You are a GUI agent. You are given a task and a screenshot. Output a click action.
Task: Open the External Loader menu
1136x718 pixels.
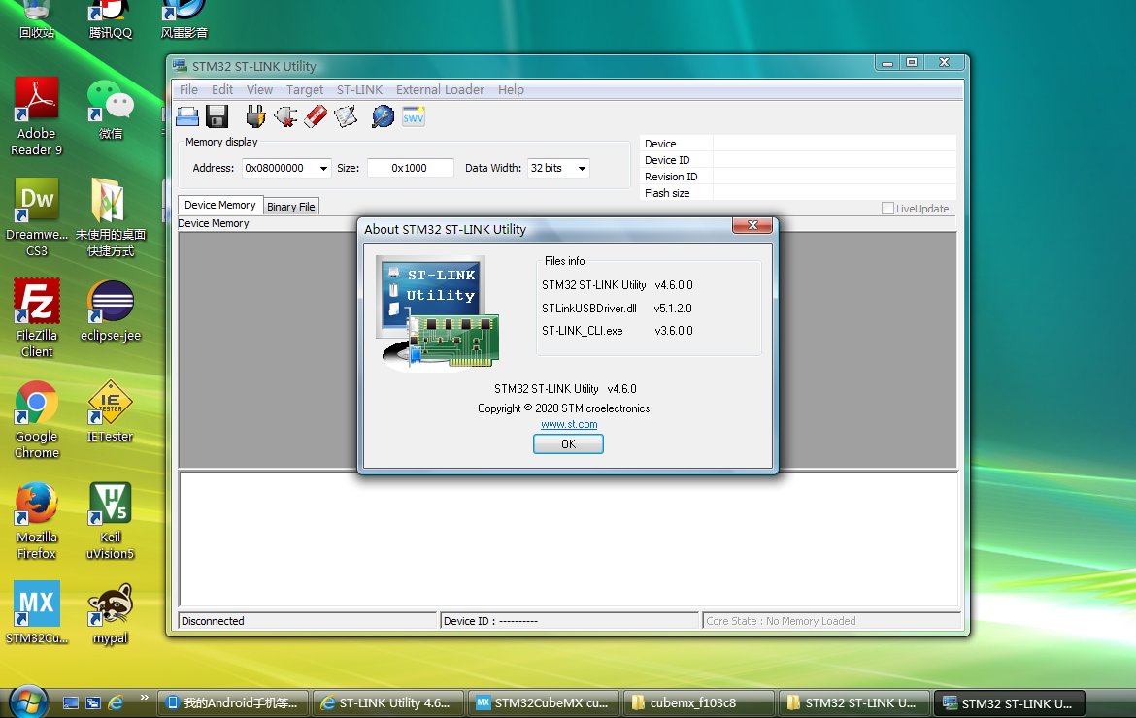pos(440,89)
